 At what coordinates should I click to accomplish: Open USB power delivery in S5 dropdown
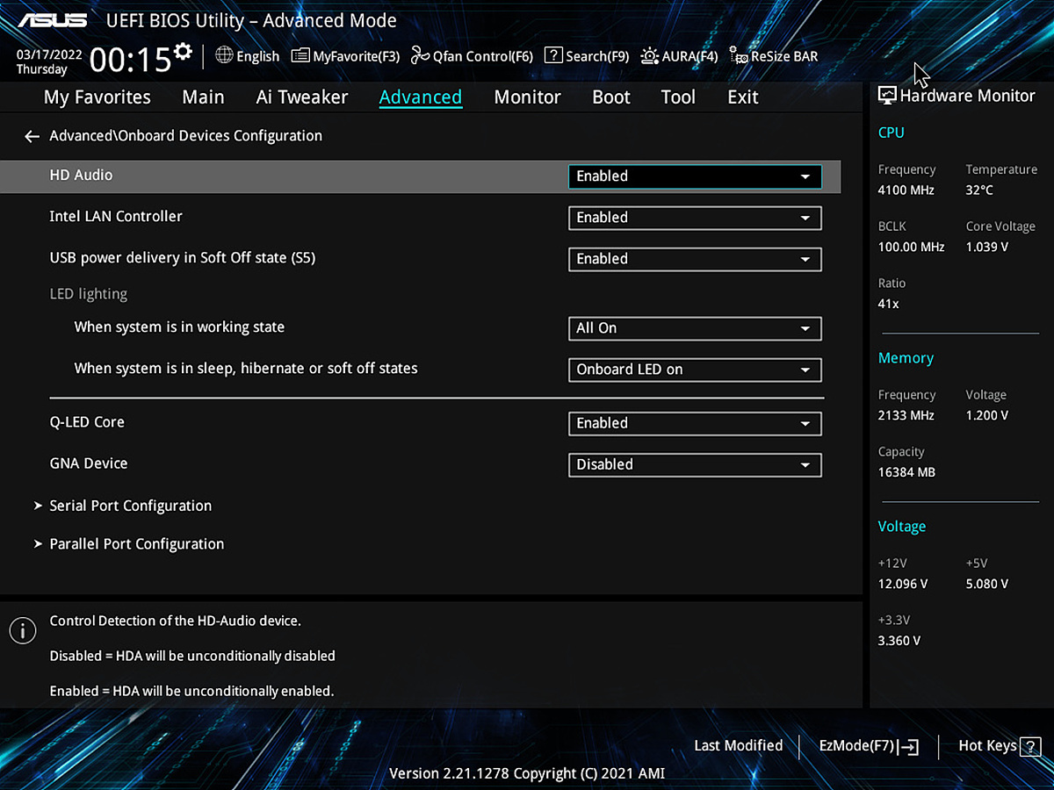click(x=695, y=259)
